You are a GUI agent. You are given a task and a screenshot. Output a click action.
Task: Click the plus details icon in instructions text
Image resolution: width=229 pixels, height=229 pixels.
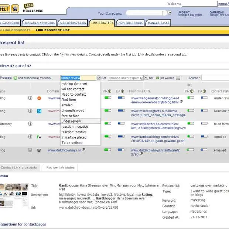click(x=62, y=55)
